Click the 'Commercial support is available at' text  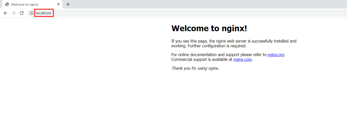(x=202, y=60)
